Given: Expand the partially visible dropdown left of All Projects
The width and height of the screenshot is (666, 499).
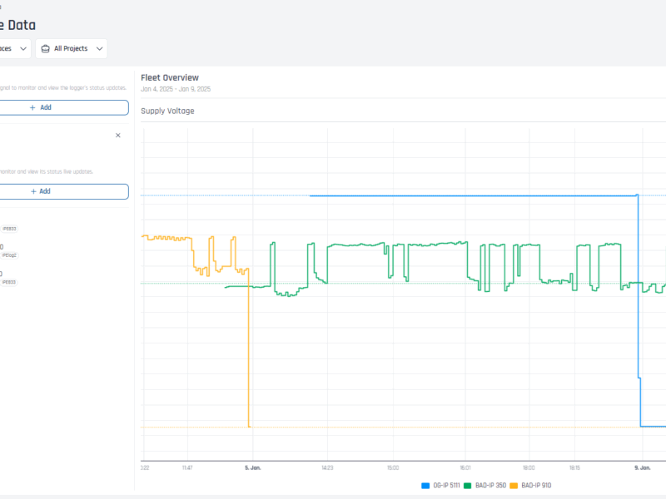Looking at the screenshot, I should [x=15, y=49].
